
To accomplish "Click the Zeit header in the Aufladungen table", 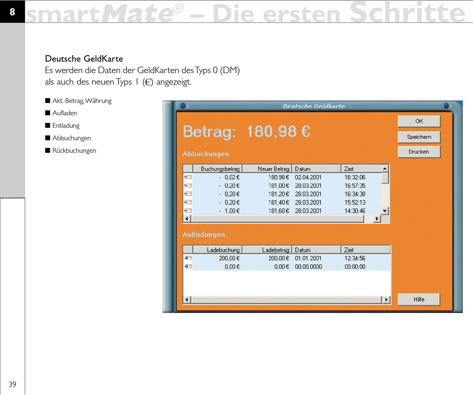I will pos(365,250).
